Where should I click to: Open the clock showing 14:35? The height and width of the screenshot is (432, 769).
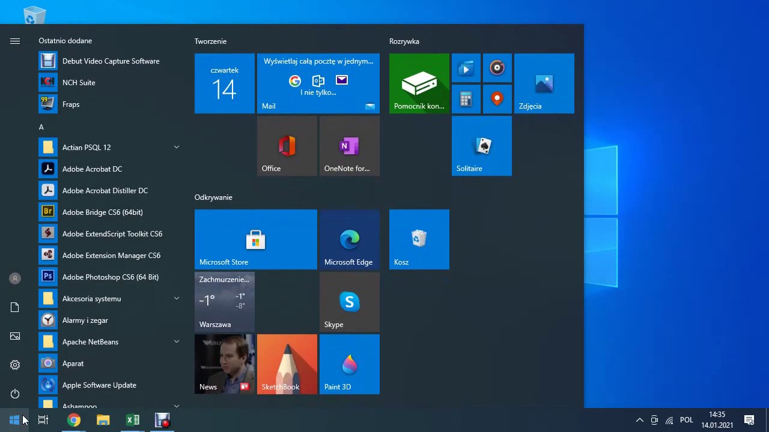[x=717, y=420]
